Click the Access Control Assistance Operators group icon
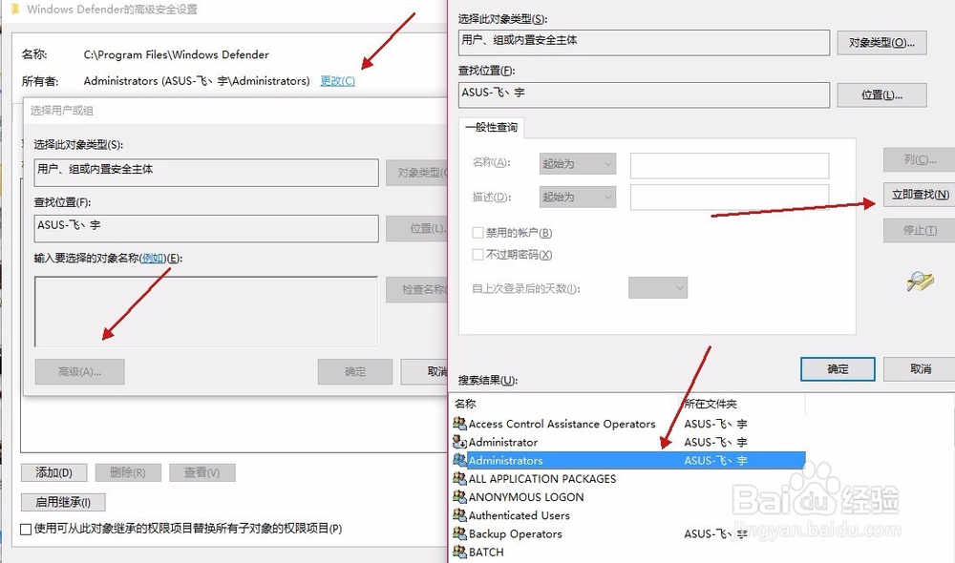This screenshot has height=563, width=955. [459, 423]
